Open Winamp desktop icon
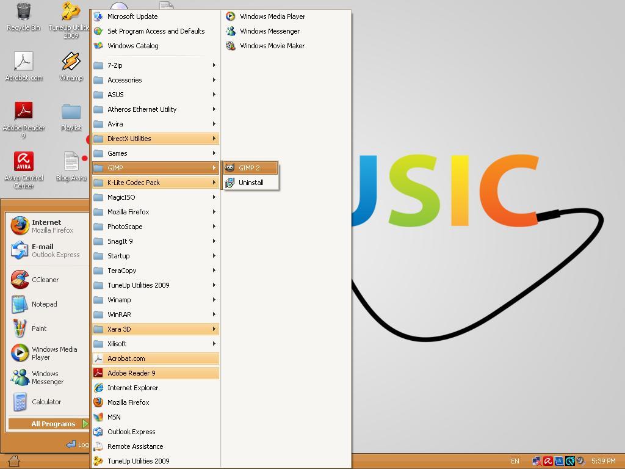The height and width of the screenshot is (469, 625). [71, 66]
